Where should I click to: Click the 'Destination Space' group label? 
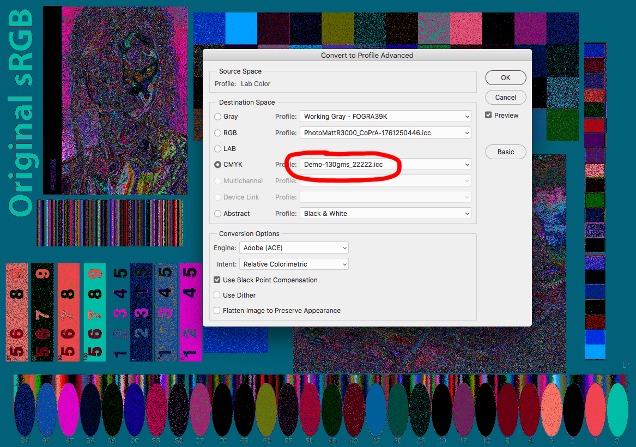point(247,102)
